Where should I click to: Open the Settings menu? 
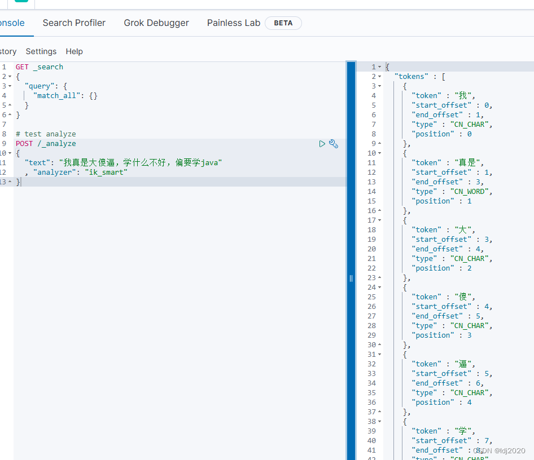pos(41,51)
